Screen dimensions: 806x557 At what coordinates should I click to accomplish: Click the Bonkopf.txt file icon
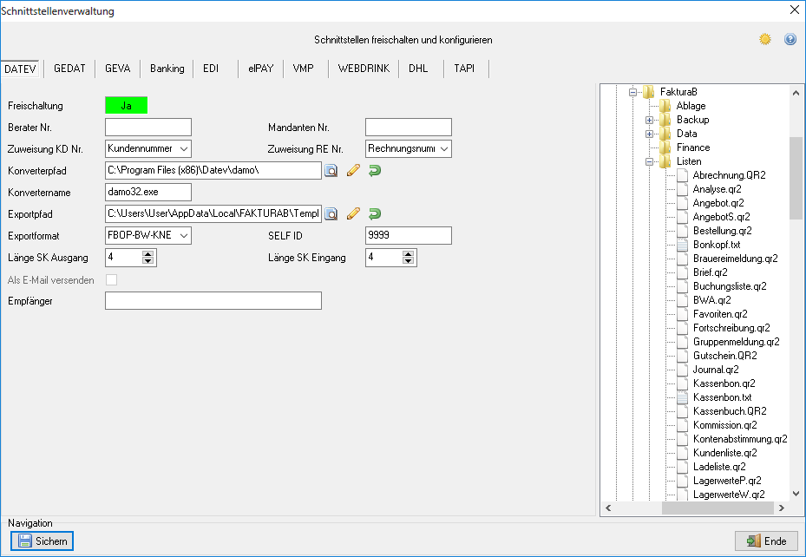pos(682,245)
